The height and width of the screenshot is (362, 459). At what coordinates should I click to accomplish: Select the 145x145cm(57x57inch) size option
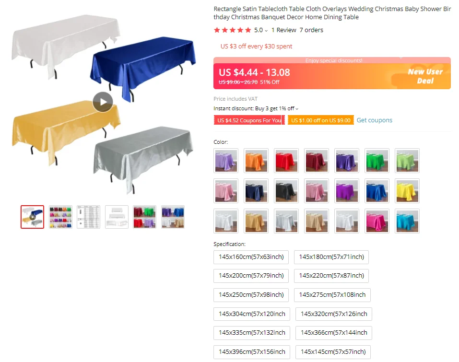[333, 352]
